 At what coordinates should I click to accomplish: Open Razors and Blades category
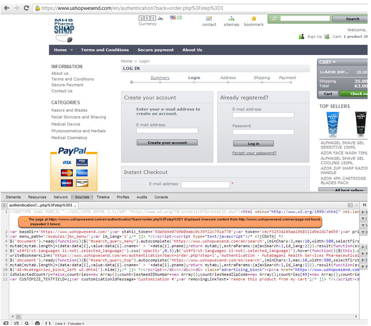pos(69,110)
